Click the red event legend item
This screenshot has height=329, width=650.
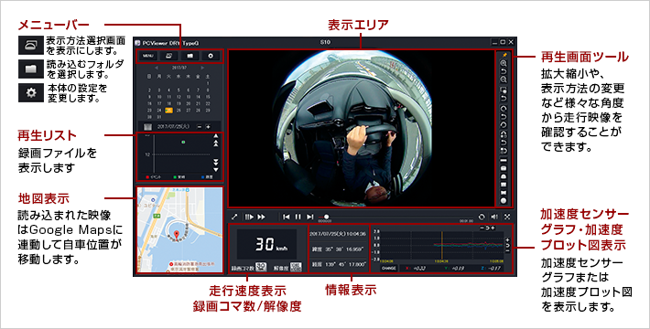pyautogui.click(x=154, y=177)
